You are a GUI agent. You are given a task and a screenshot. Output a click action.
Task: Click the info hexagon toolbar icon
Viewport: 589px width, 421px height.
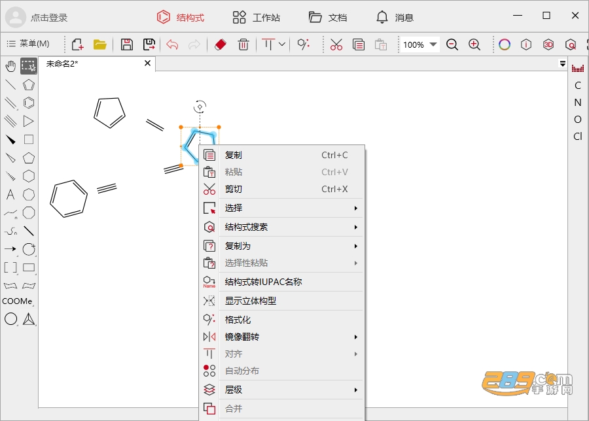[x=526, y=44]
